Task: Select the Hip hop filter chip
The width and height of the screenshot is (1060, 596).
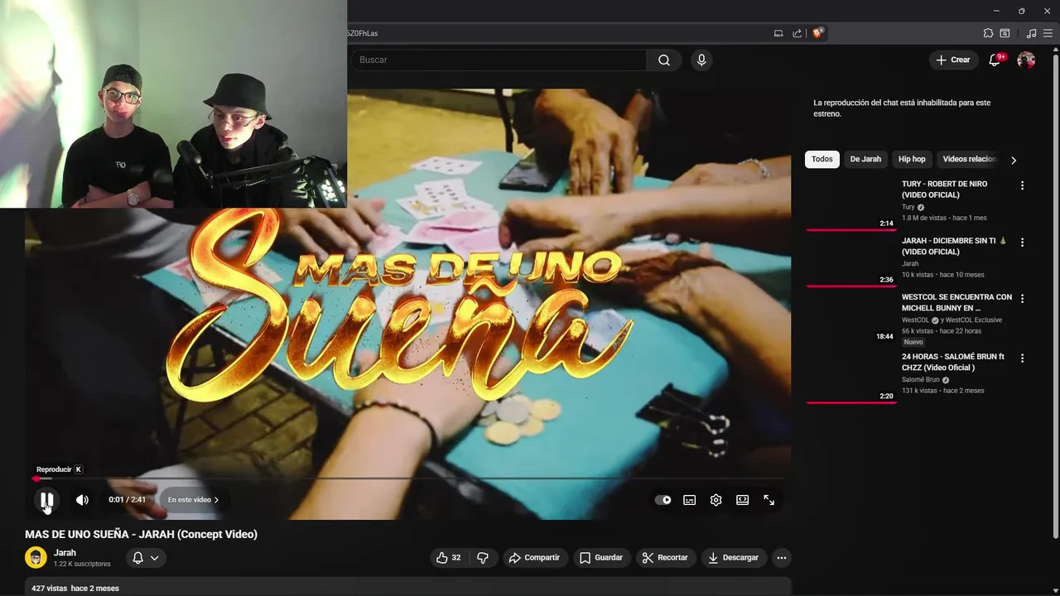Action: tap(912, 159)
